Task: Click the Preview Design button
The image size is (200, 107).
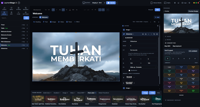Action: click(x=193, y=11)
